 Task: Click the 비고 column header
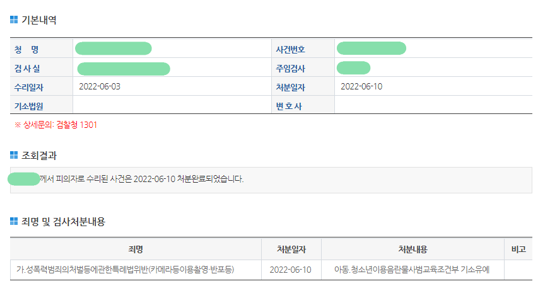click(518, 249)
